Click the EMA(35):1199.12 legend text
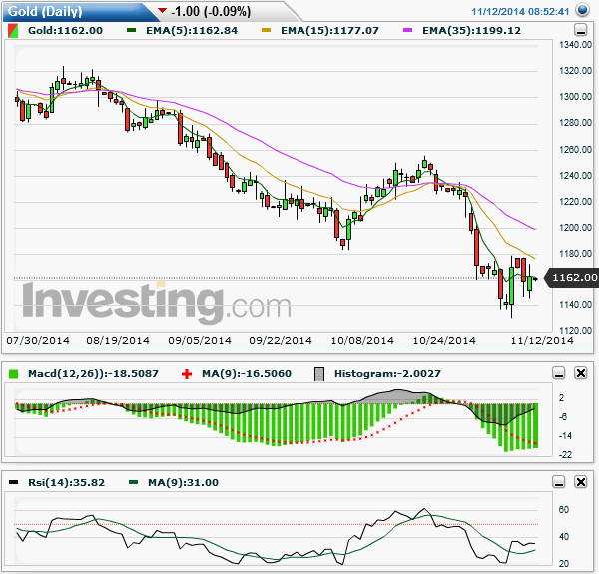Image resolution: width=599 pixels, height=574 pixels. coord(471,31)
